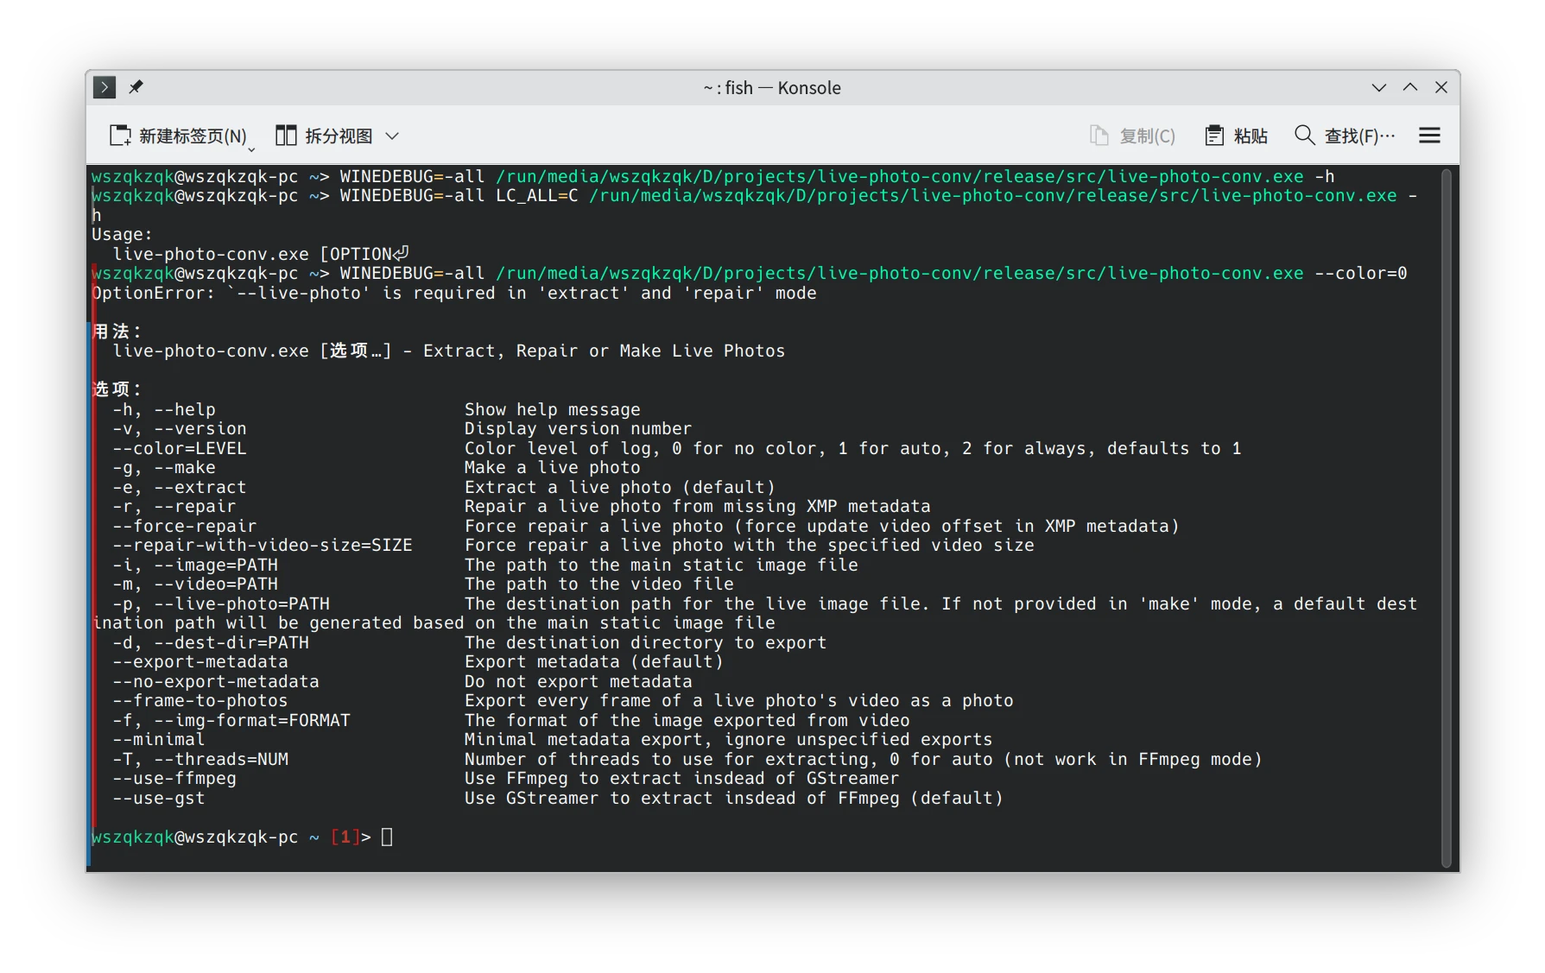Image resolution: width=1545 pixels, height=973 pixels.
Task: Open the hamburger menu
Action: 1429,136
